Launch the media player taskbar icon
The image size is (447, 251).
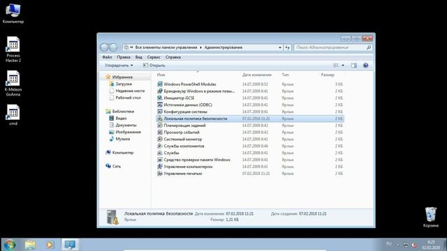tap(50, 245)
